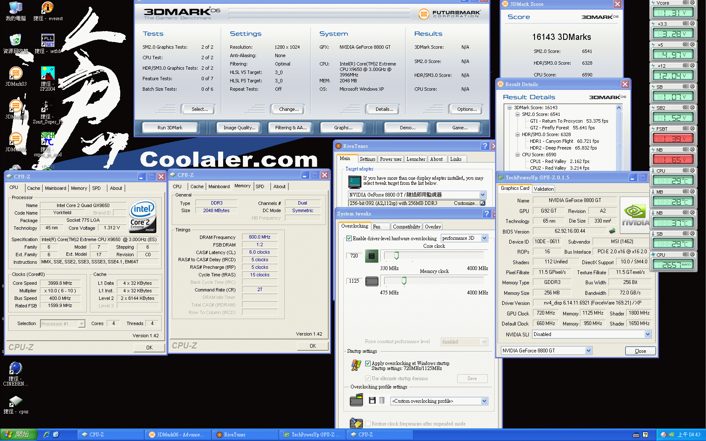This screenshot has width=706, height=441.
Task: Open the everest shortcut desktop icon
Action: pos(47,11)
